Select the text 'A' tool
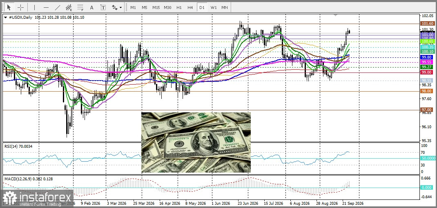The image size is (437, 208). (x=91, y=7)
